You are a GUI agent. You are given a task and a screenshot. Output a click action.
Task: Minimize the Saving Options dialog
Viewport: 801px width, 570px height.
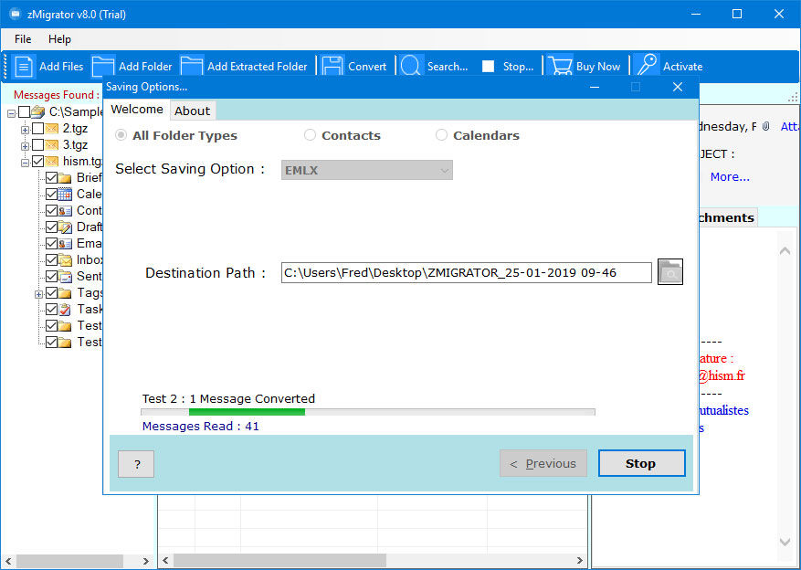595,87
